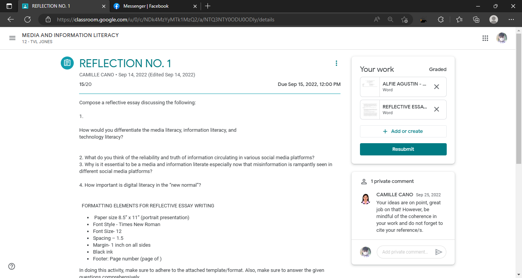The width and height of the screenshot is (522, 278).
Task: Open the Collections icon in toolbar
Action: coord(476,19)
